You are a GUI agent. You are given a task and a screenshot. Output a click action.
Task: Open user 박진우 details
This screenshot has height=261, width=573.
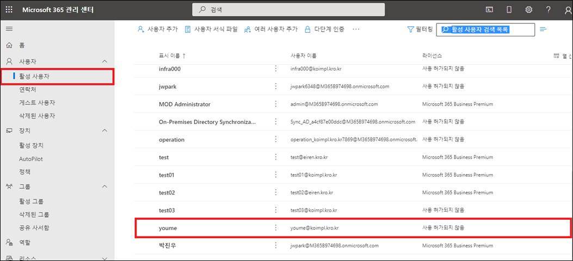click(167, 246)
